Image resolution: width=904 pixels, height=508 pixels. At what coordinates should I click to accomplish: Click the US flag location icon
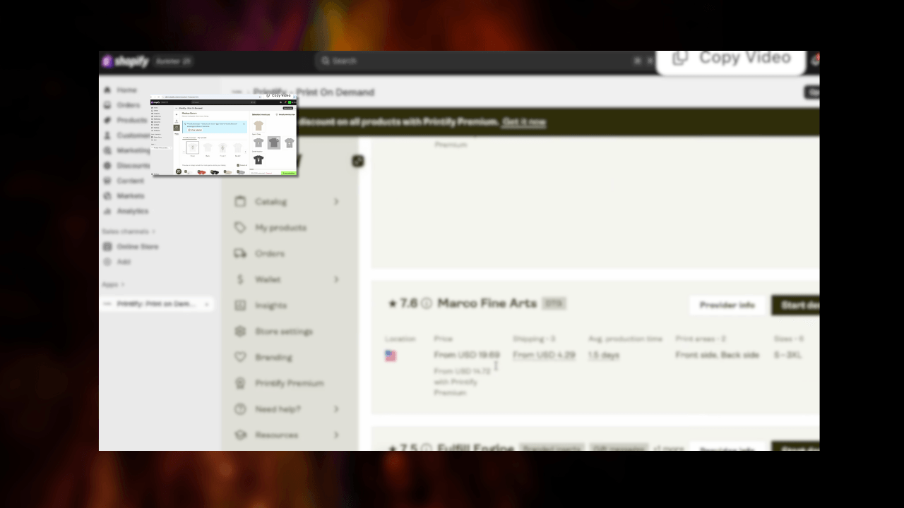pos(391,356)
